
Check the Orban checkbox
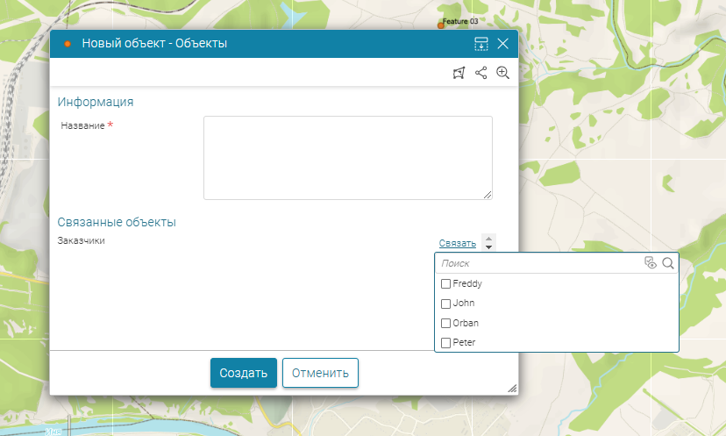click(x=445, y=323)
